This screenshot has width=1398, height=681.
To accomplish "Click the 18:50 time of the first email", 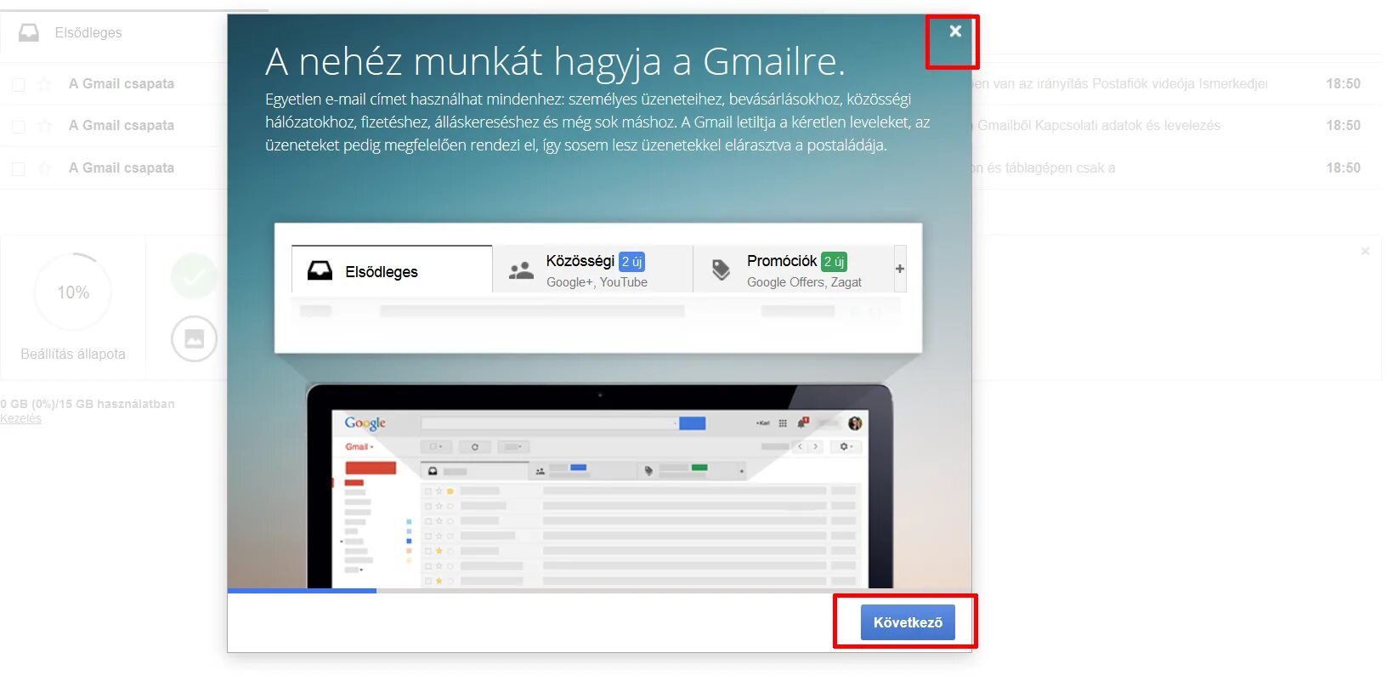I will pos(1343,83).
